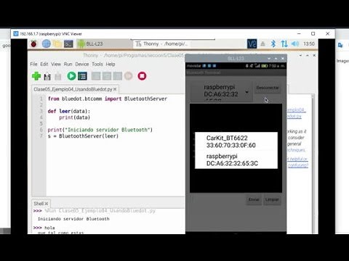Click the step over toolbar icon
Screen dimensions: 349x261
(x=96, y=76)
